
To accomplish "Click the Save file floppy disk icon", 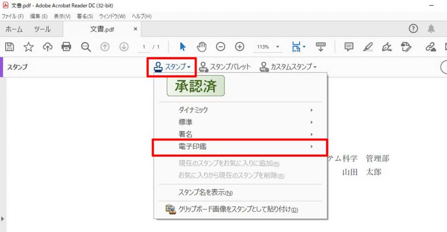I will (10, 47).
